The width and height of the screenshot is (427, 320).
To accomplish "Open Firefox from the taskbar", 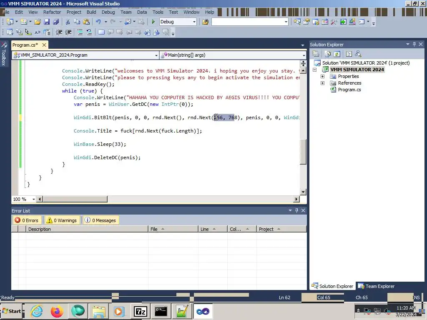I will (57, 311).
